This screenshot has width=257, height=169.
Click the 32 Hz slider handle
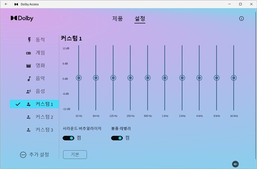point(79,78)
